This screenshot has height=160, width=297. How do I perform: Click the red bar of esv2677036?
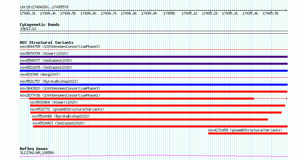tap(141, 99)
